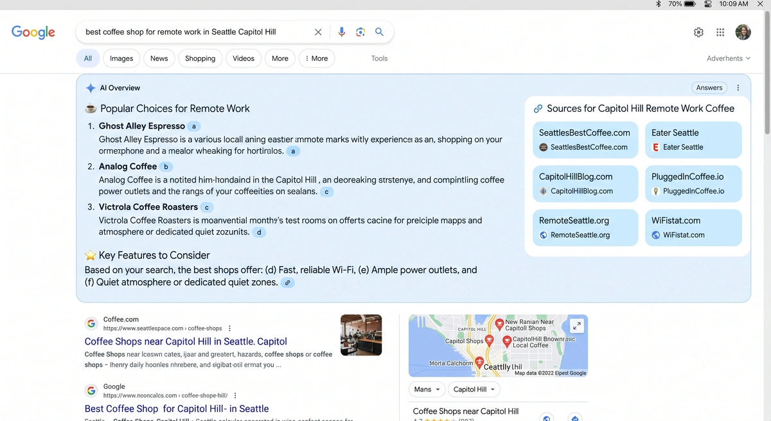Switch to the News tab
The width and height of the screenshot is (771, 421).
point(159,58)
